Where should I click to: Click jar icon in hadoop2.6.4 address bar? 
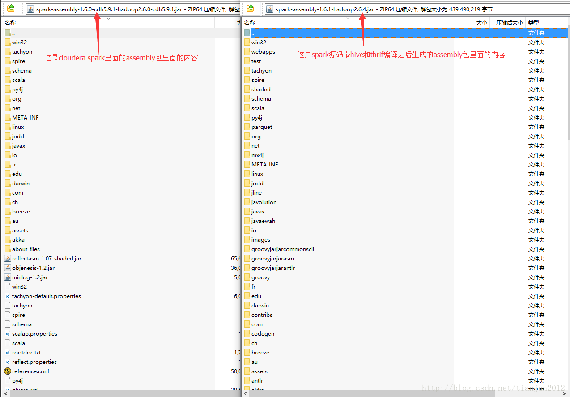pyautogui.click(x=270, y=9)
